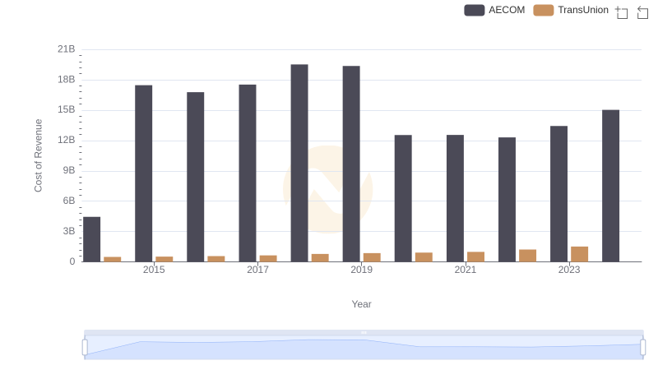658x379 pixels.
Task: Click the 3B y-axis label
Action: pyautogui.click(x=69, y=231)
